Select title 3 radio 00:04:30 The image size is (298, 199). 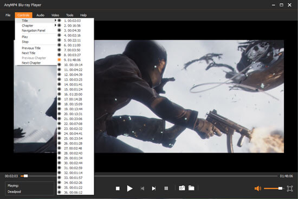tap(59, 30)
